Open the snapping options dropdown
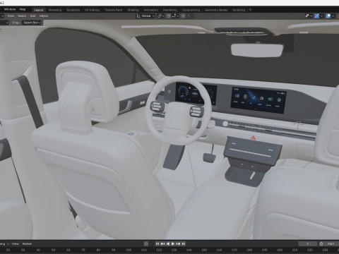The width and height of the screenshot is (339, 254). (175, 16)
